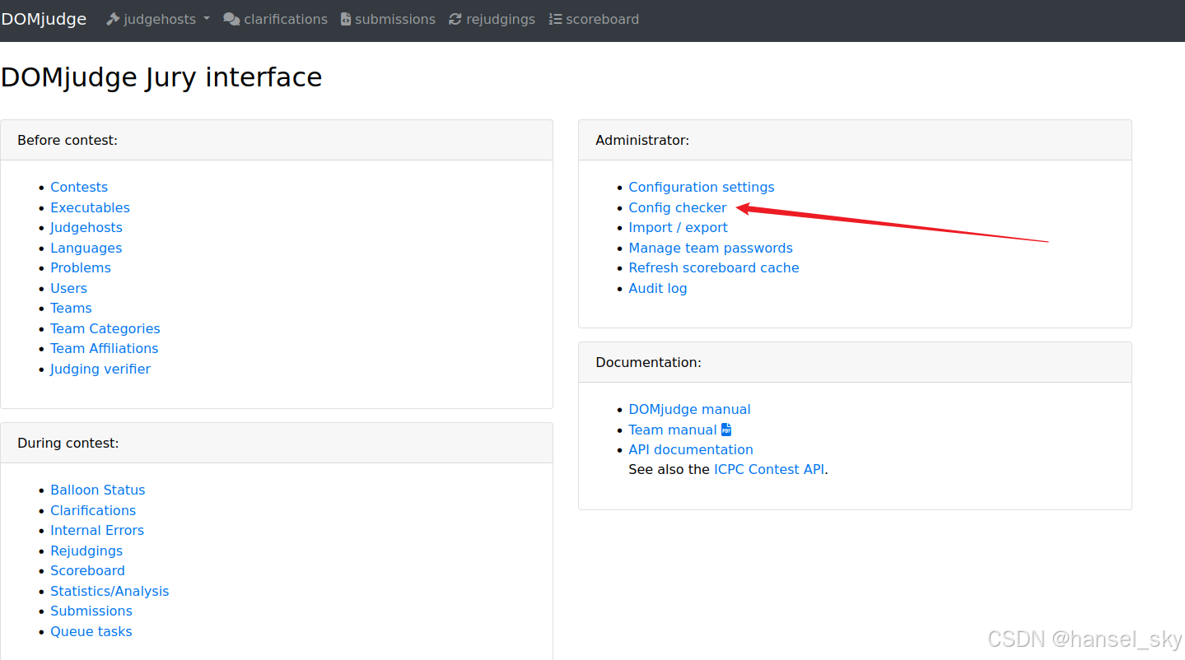Click Refresh scoreboard cache link
This screenshot has width=1185, height=660.
coord(714,267)
